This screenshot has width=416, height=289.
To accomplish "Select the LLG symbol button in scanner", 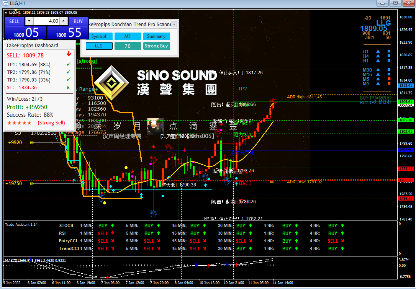I will pos(99,46).
